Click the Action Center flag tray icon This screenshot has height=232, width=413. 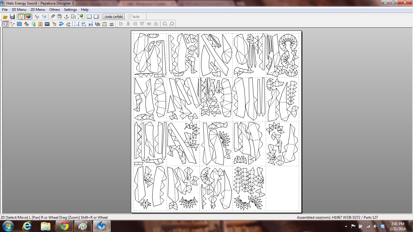pyautogui.click(x=353, y=226)
